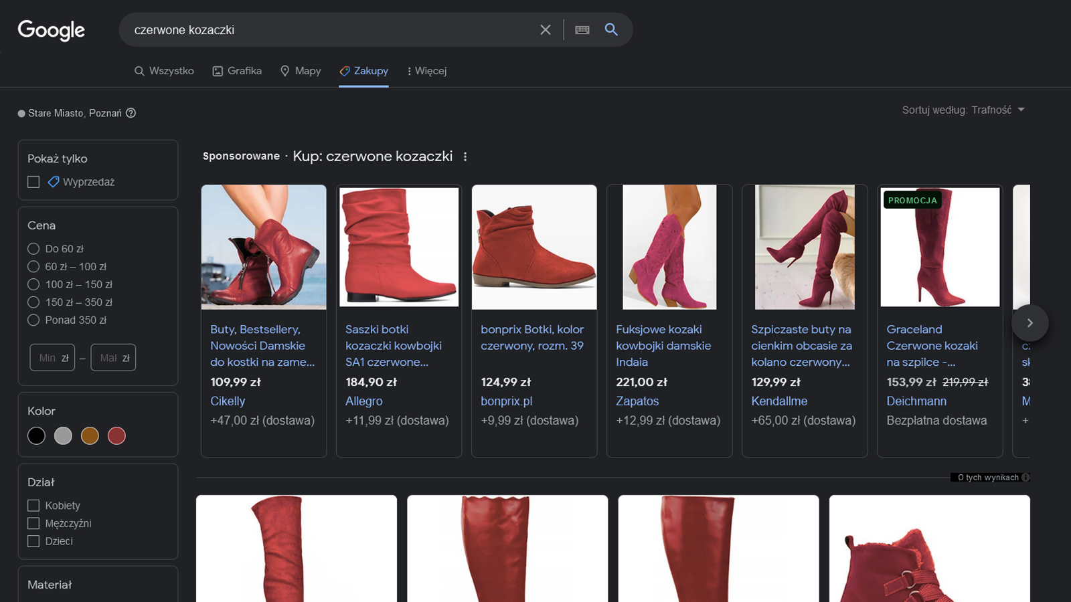Click the crossed-out price '219,99 zł'
Viewport: 1071px width, 602px height.
click(965, 382)
